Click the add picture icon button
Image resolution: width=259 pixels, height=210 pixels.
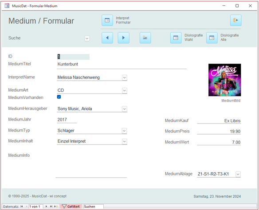click(x=145, y=38)
